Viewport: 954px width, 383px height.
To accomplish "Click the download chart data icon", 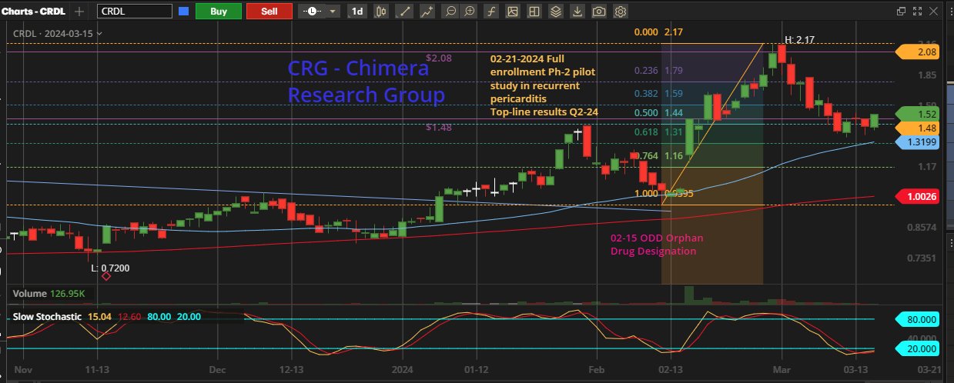I will 577,12.
